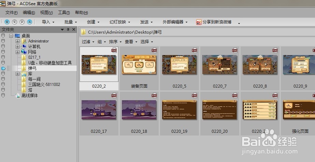Image resolution: width=315 pixels, height=162 pixels.
Task: Toggle the Easy-Select marker beside 0217_1
Action: 3,57
